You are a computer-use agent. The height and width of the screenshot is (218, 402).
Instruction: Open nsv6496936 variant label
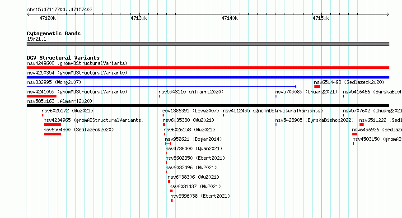point(377,130)
